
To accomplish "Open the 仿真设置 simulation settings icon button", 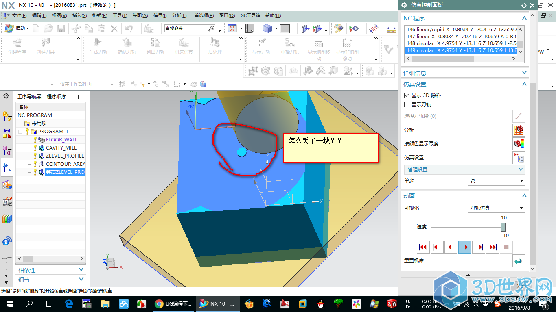I will tap(519, 158).
